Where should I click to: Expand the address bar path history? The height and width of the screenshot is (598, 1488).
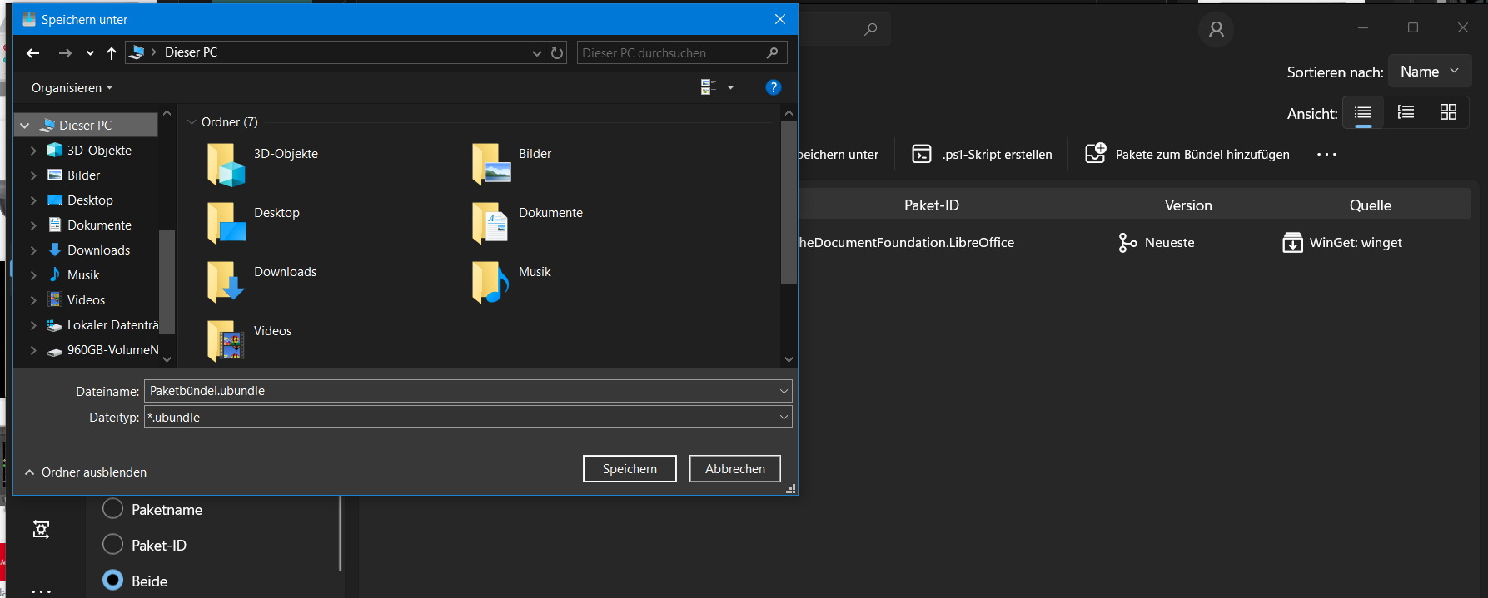(537, 53)
